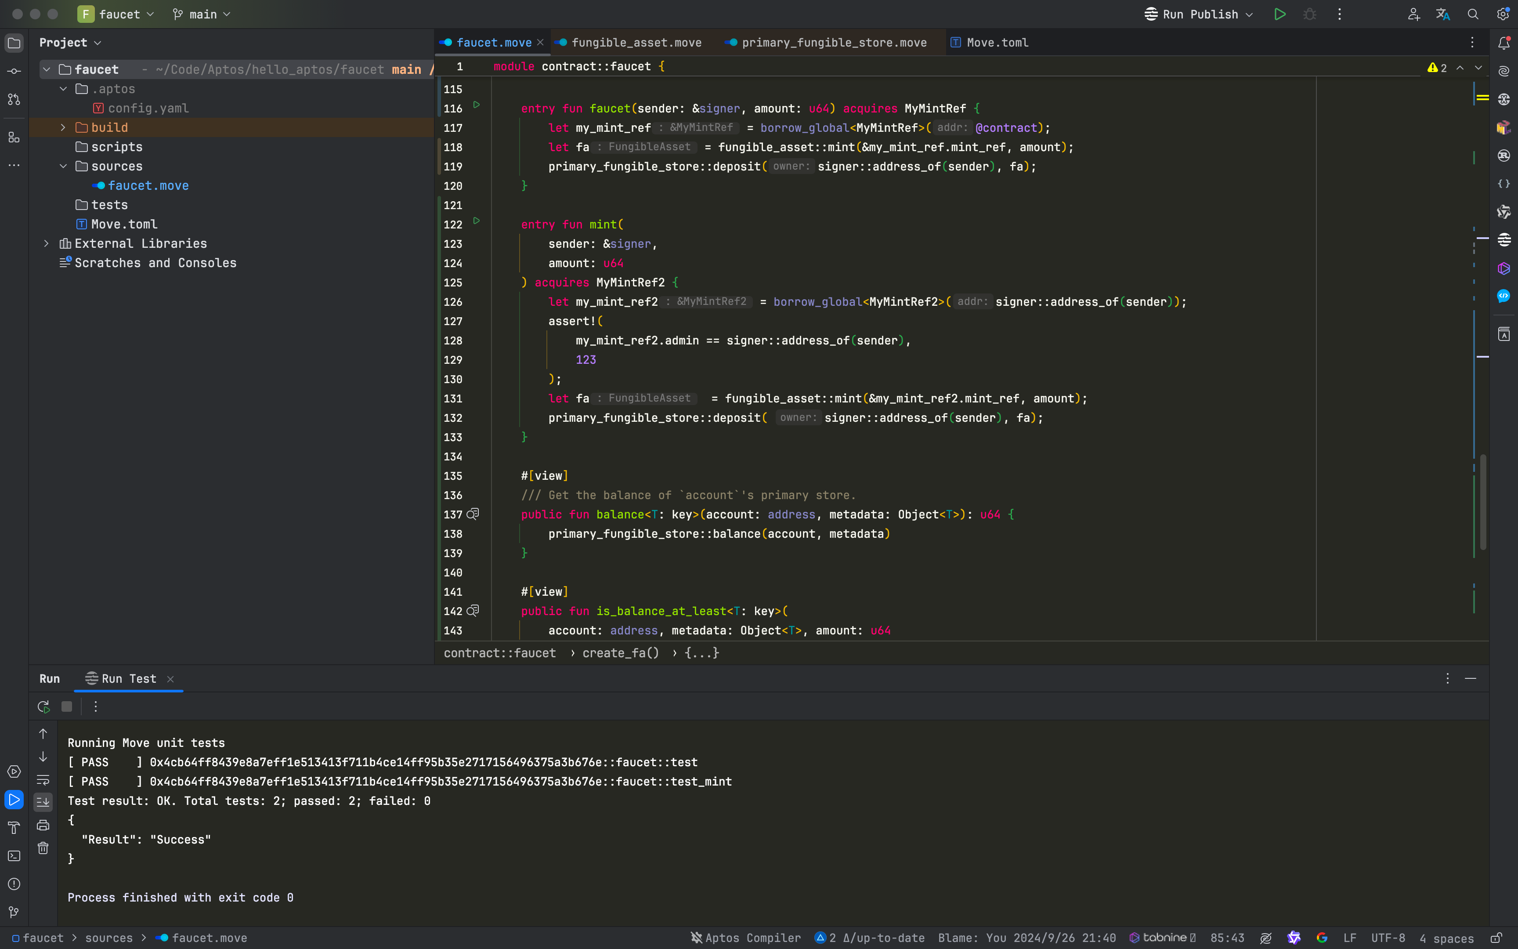Collapse the faucet project root

click(47, 70)
